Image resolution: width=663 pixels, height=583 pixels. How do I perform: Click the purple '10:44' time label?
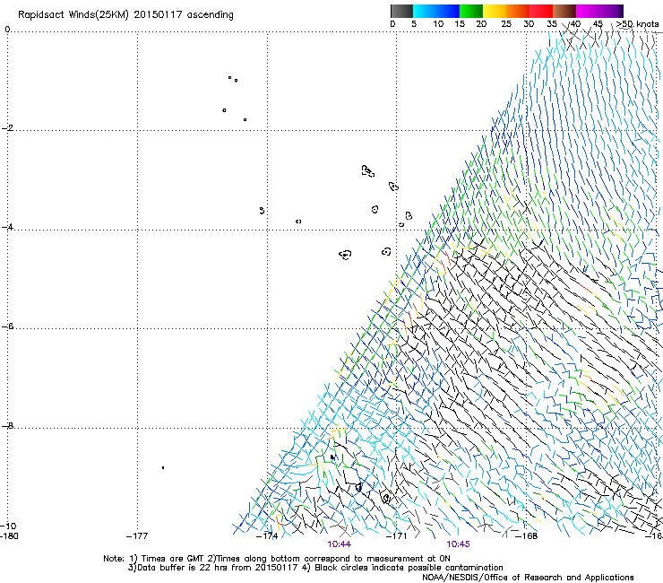pyautogui.click(x=339, y=544)
